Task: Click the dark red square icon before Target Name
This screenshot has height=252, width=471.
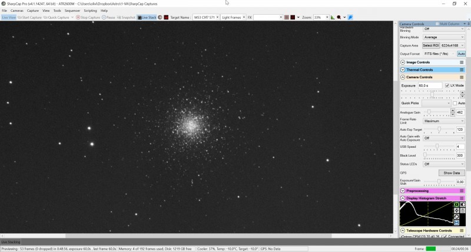Action: click(166, 18)
